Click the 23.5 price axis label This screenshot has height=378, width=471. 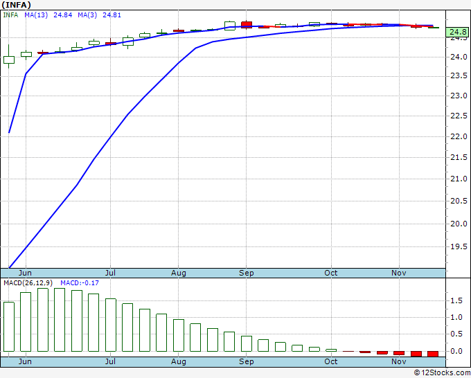(x=459, y=75)
